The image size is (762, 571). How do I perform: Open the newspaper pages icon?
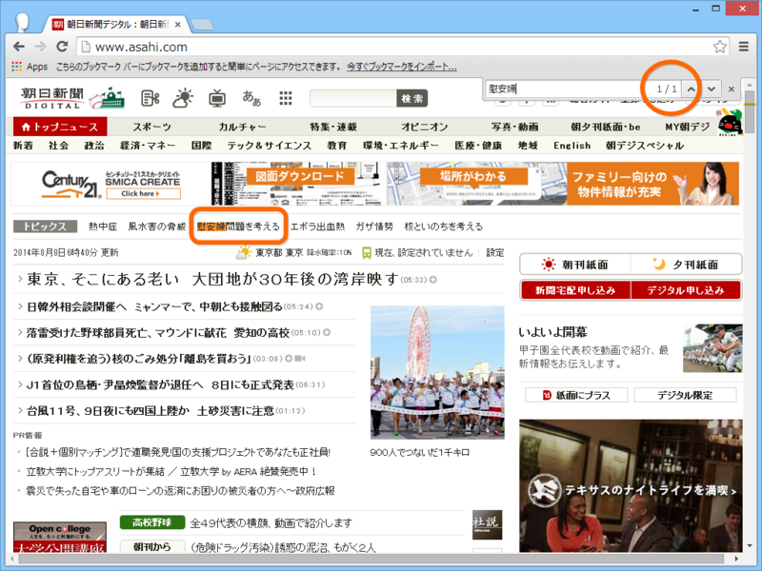[150, 98]
